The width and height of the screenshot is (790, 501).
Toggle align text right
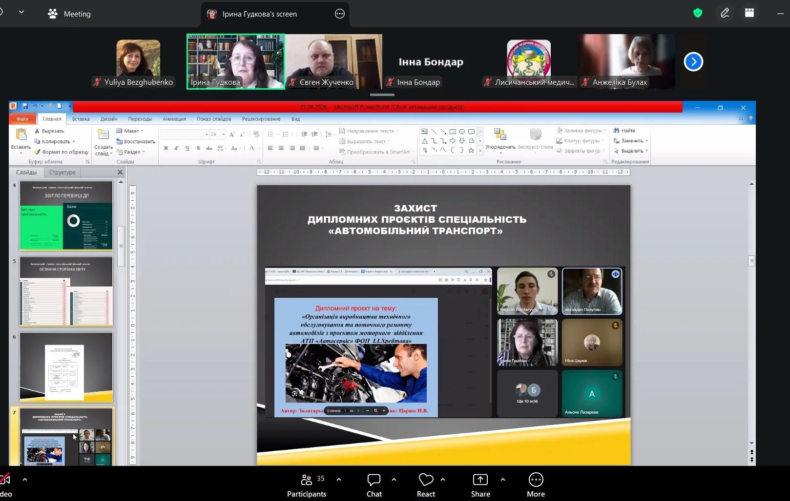click(x=292, y=148)
